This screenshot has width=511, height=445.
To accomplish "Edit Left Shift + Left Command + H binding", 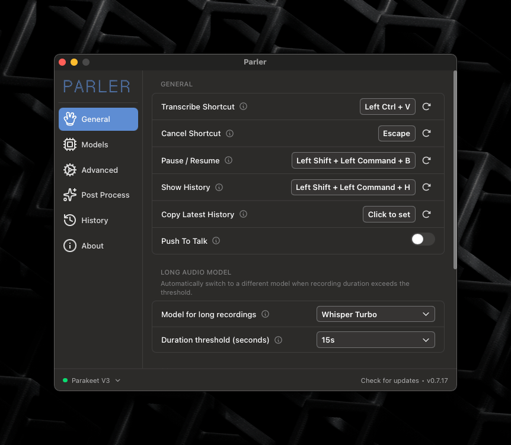I will [x=353, y=187].
